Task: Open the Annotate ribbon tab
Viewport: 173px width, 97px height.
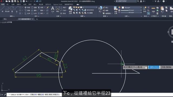Action: click(13, 4)
